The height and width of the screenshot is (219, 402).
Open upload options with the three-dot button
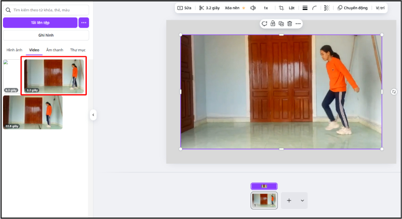point(83,23)
